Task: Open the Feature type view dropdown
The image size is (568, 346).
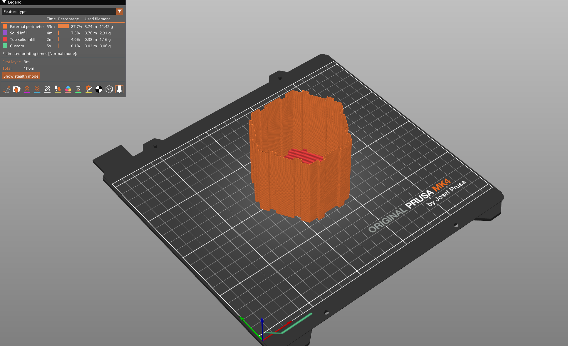Action: pos(59,11)
